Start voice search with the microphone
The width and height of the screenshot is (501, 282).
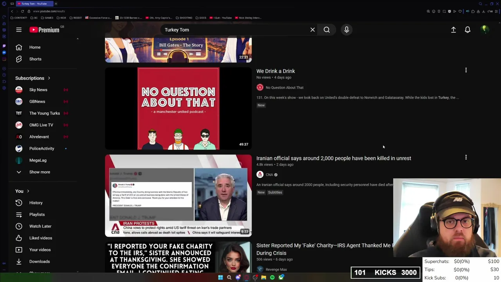pos(346,30)
